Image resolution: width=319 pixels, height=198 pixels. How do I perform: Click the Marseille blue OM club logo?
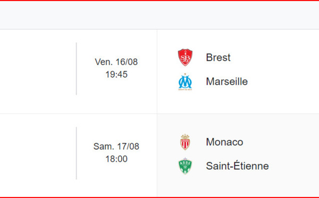(x=185, y=82)
